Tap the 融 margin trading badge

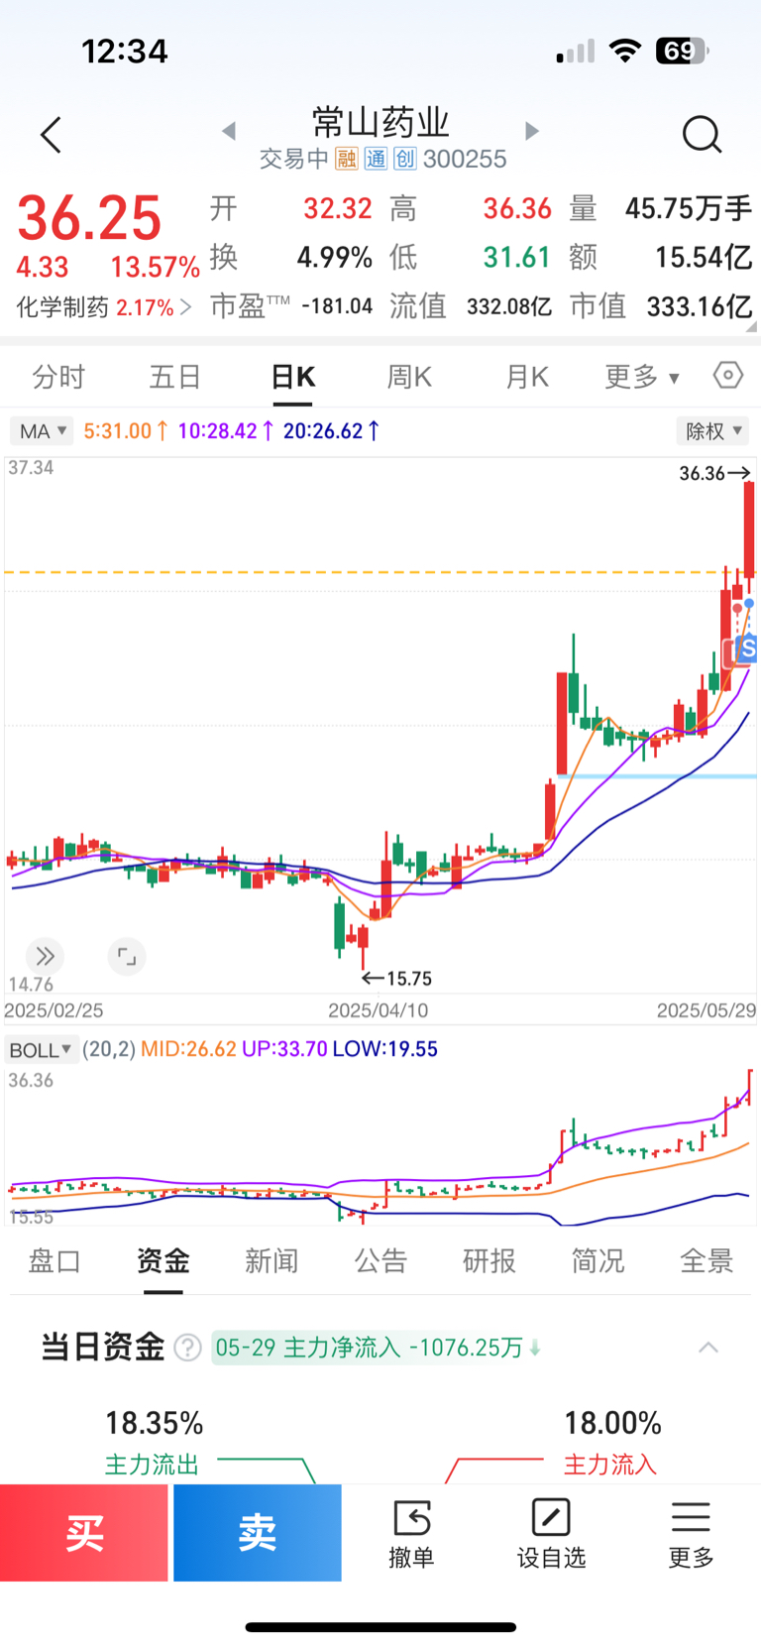coord(346,159)
